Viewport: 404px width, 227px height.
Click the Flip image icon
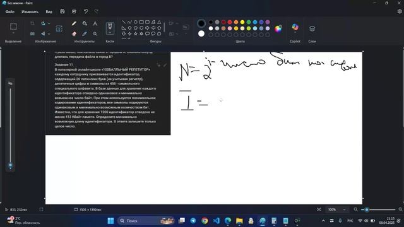tap(43, 33)
